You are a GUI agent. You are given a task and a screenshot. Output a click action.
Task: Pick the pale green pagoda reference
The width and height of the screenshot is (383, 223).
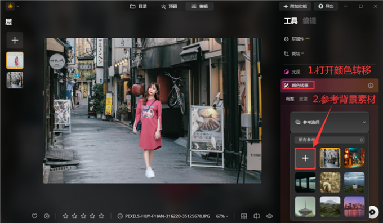(x=305, y=207)
